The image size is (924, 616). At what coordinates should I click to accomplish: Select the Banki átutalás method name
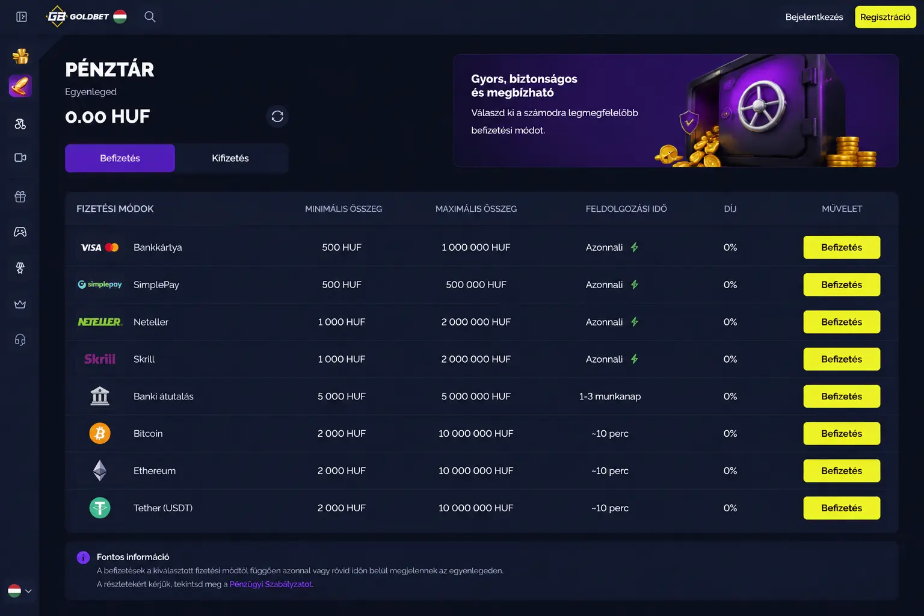tap(164, 396)
